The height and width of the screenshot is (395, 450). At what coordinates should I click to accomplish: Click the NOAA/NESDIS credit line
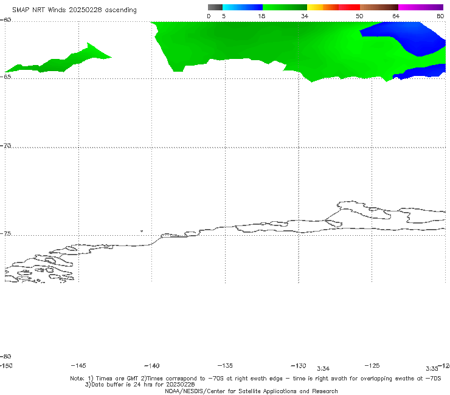point(251,391)
